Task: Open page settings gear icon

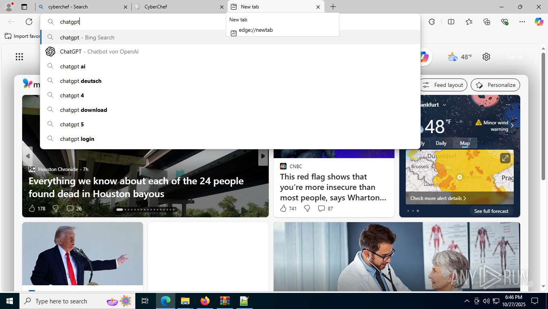Action: coord(486,57)
